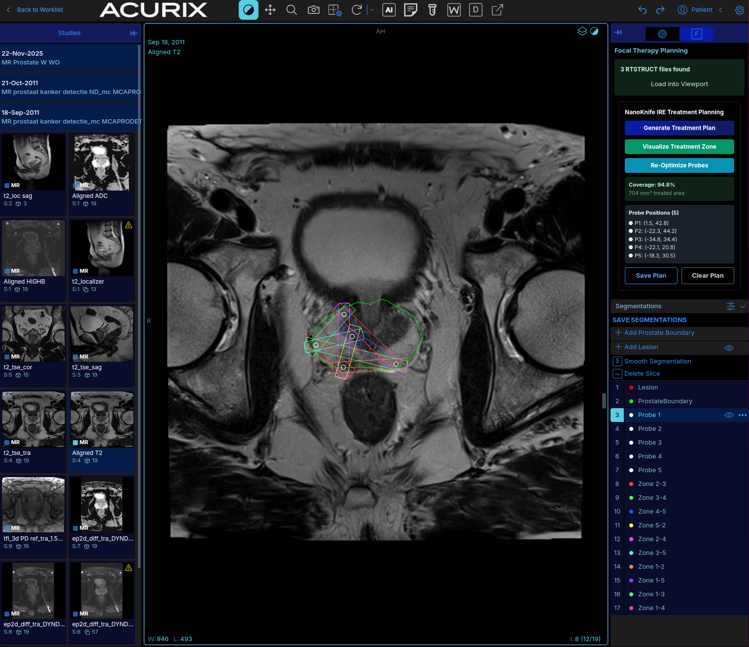Click the Re-Optimize Probes button
This screenshot has width=749, height=647.
[679, 165]
